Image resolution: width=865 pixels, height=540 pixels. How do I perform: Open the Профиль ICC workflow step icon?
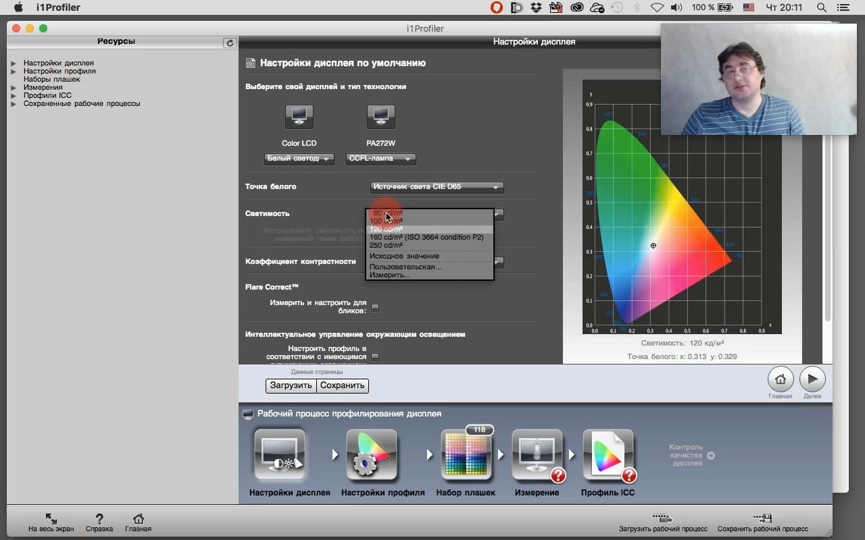coord(608,456)
